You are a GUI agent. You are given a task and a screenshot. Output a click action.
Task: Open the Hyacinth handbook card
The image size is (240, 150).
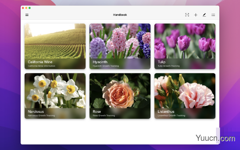click(120, 46)
